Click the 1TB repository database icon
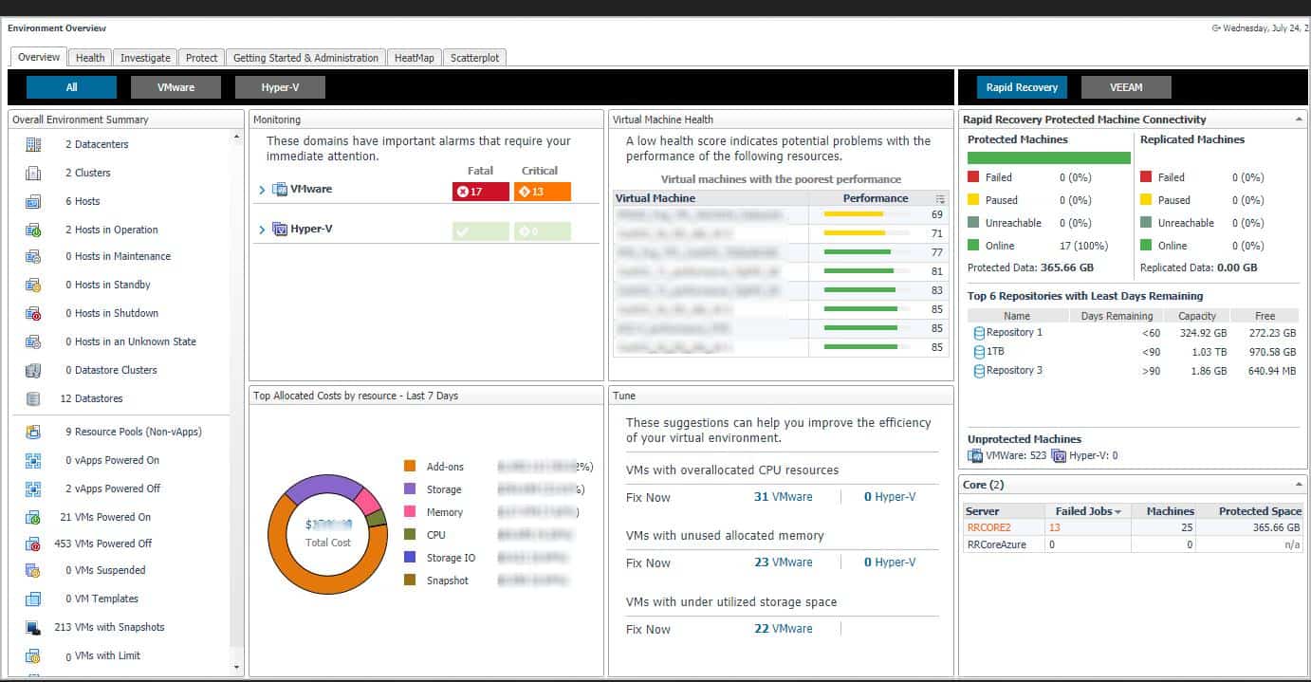The height and width of the screenshot is (682, 1311). pos(979,352)
